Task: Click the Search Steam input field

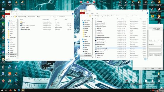Action: tap(64, 17)
